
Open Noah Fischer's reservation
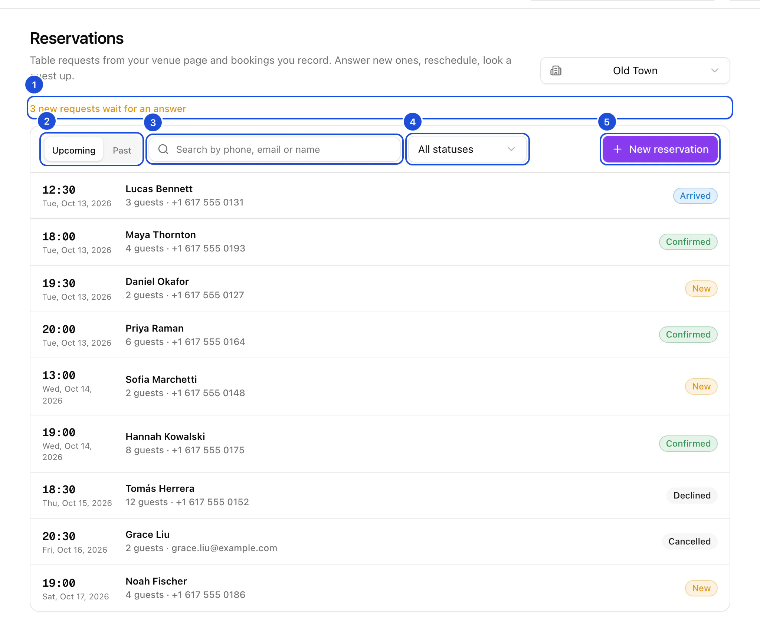(380, 588)
